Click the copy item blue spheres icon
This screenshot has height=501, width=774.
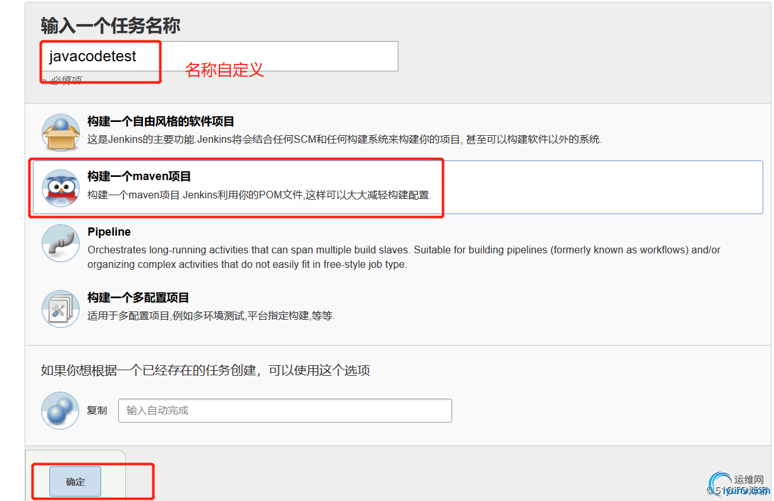61,411
